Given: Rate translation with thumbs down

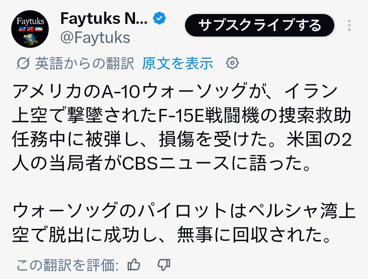Looking at the screenshot, I should click(x=164, y=264).
